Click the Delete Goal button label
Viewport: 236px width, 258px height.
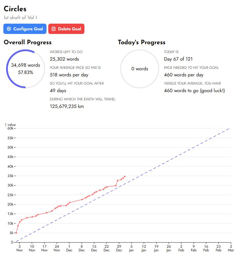tap(70, 29)
